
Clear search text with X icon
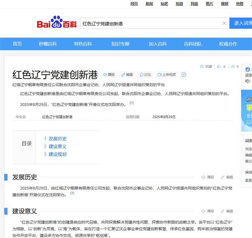pos(224,23)
